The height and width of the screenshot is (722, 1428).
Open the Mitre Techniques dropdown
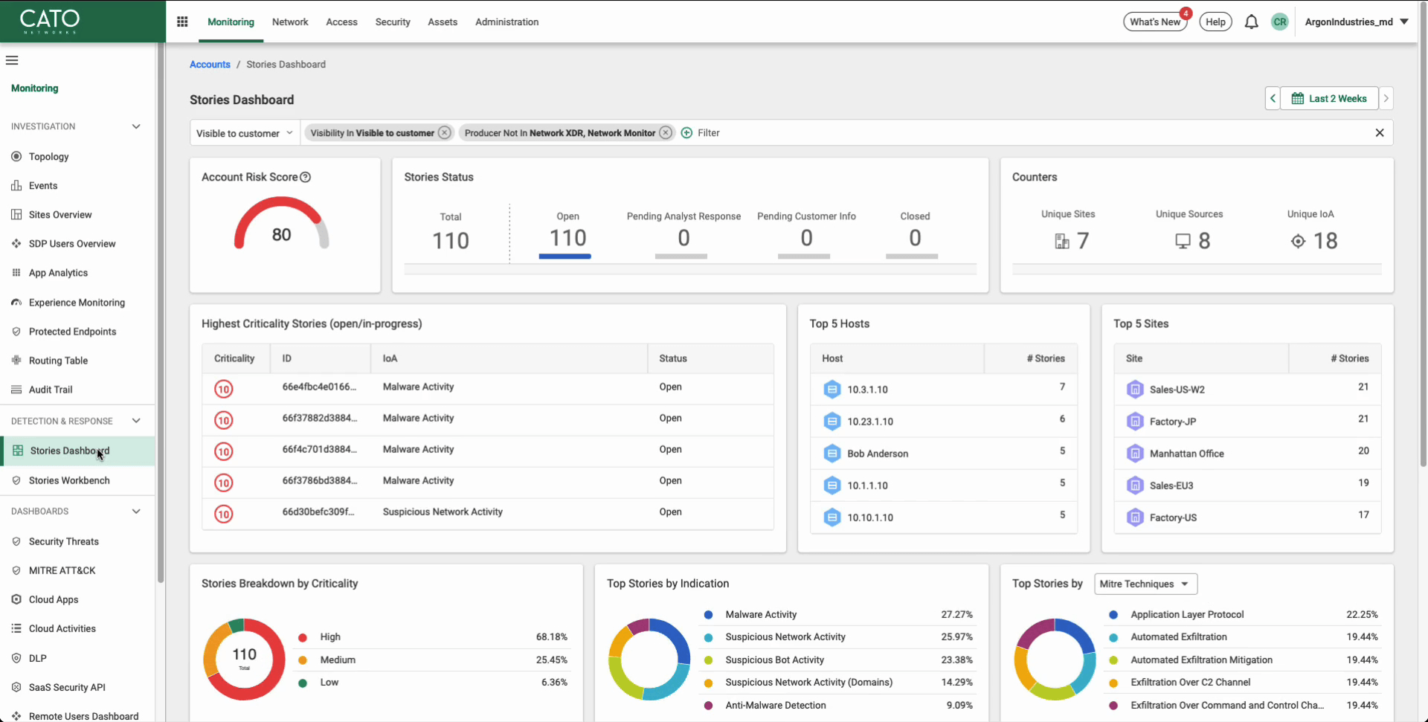(x=1146, y=584)
